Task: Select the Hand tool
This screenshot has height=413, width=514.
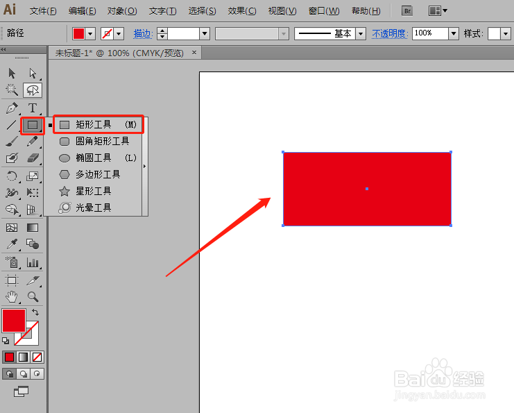Action: click(x=12, y=297)
